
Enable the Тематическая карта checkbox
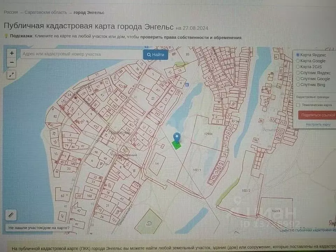coord(298,105)
